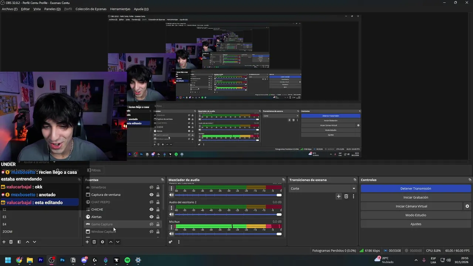Screen dimensions: 473x266
Task: Lock toggle for Captura de ventana source
Action: [158, 195]
